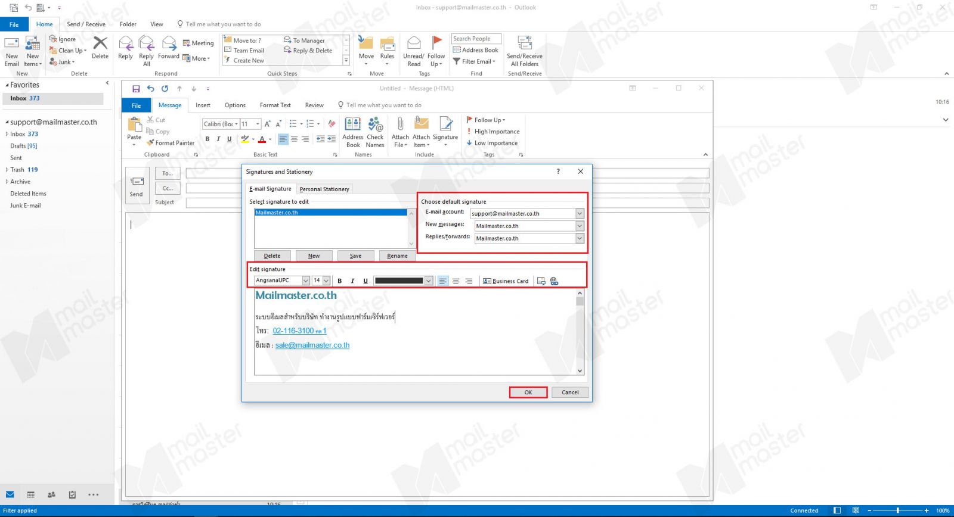Expand Trash folder in folder pane
Screen dimensions: 954x517
tap(7, 170)
